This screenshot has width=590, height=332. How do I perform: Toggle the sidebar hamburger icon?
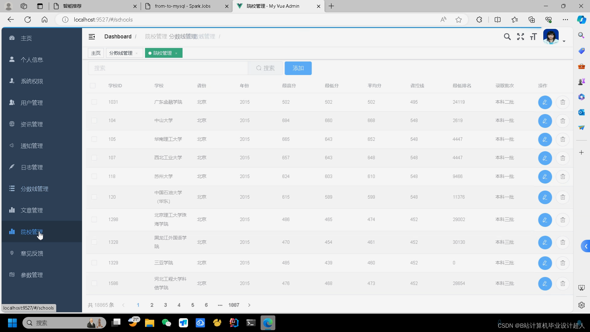(x=92, y=37)
